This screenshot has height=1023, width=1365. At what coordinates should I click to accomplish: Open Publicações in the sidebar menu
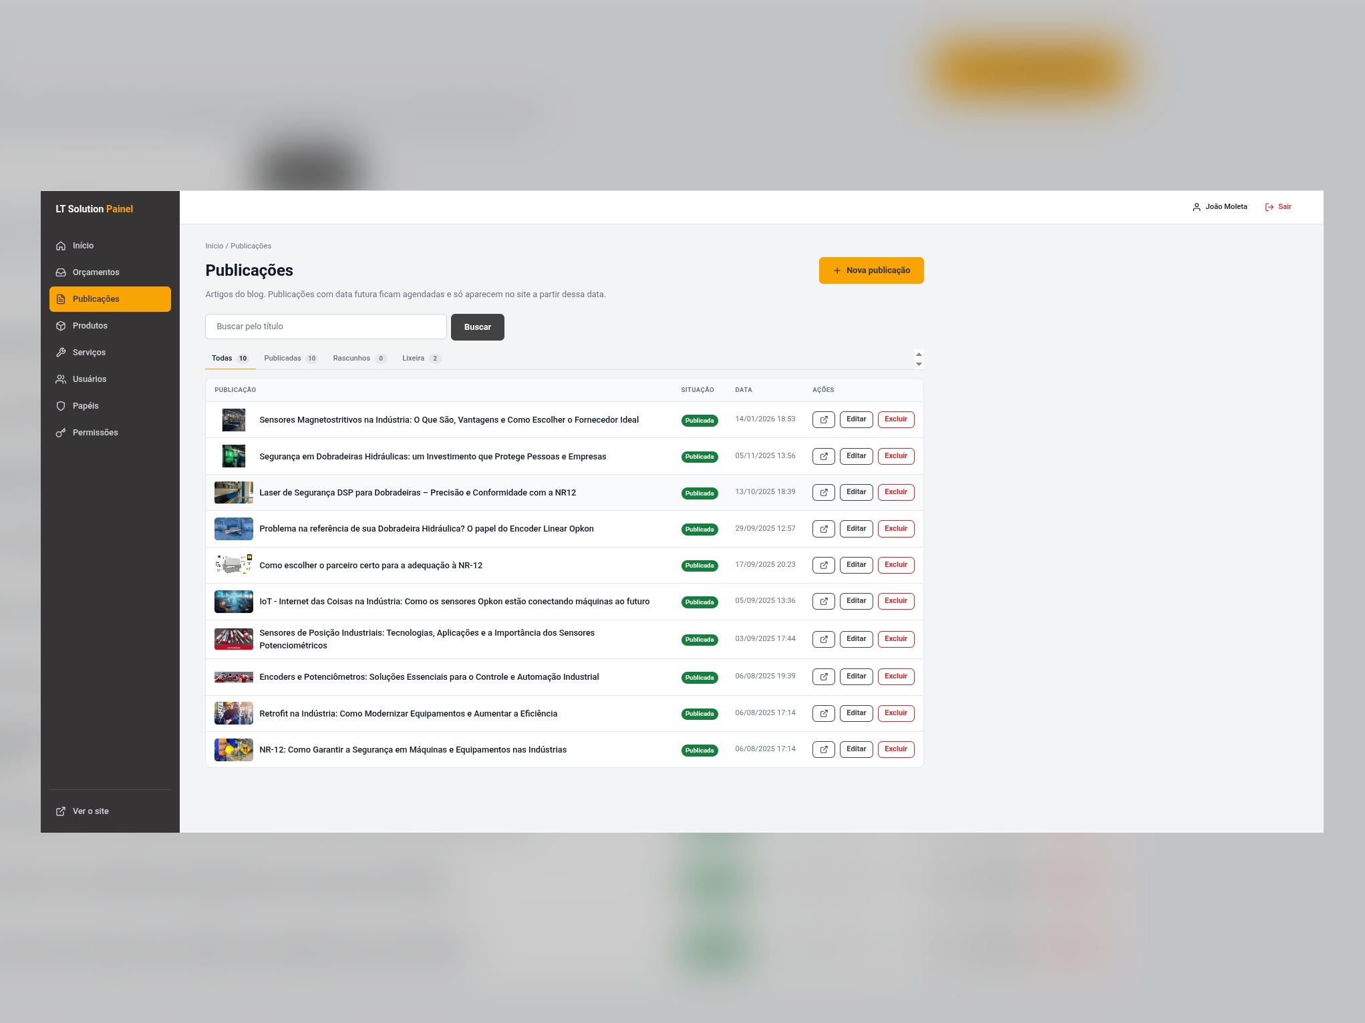110,299
